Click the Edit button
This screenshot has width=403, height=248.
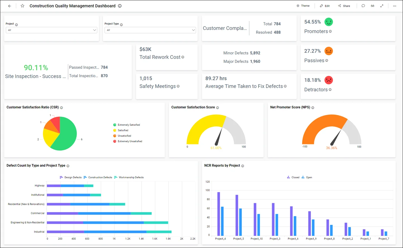(x=325, y=6)
